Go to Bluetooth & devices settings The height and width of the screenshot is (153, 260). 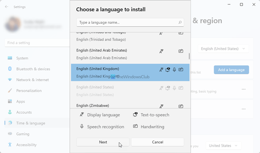point(33,69)
